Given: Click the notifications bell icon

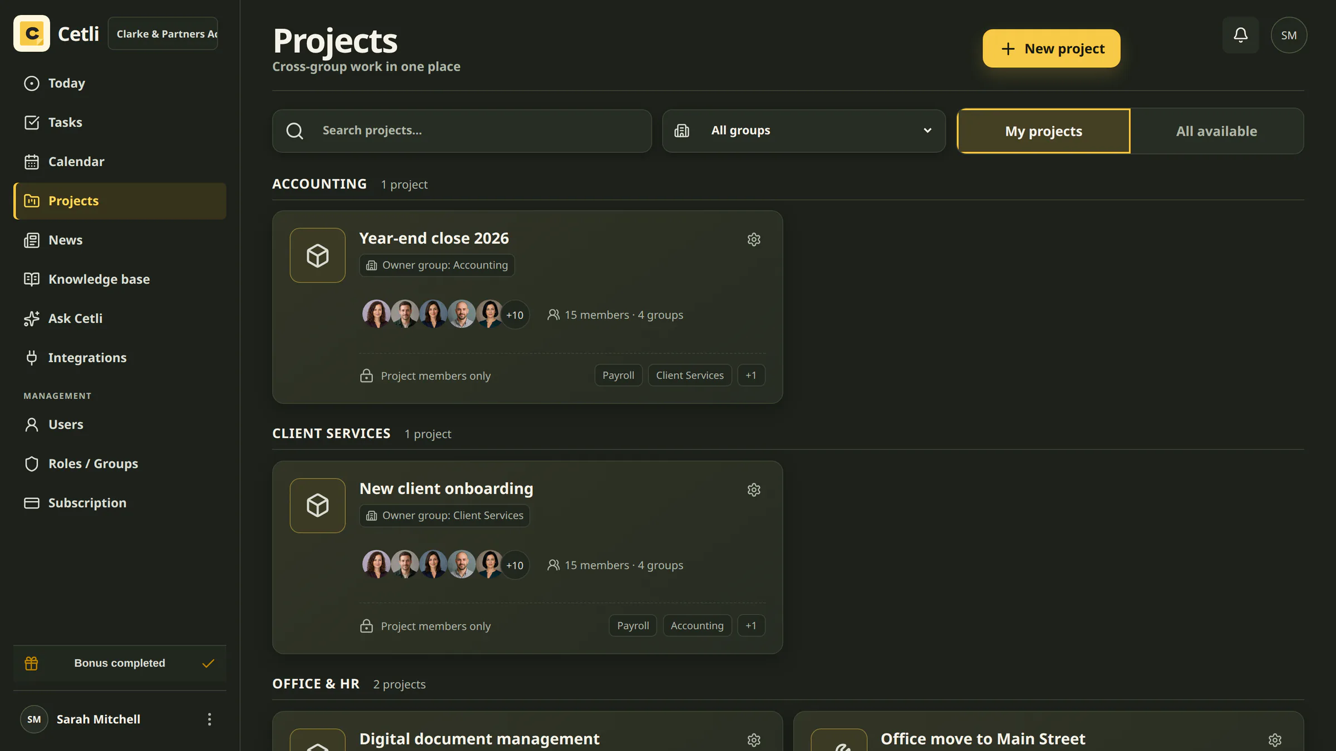Looking at the screenshot, I should 1240,35.
